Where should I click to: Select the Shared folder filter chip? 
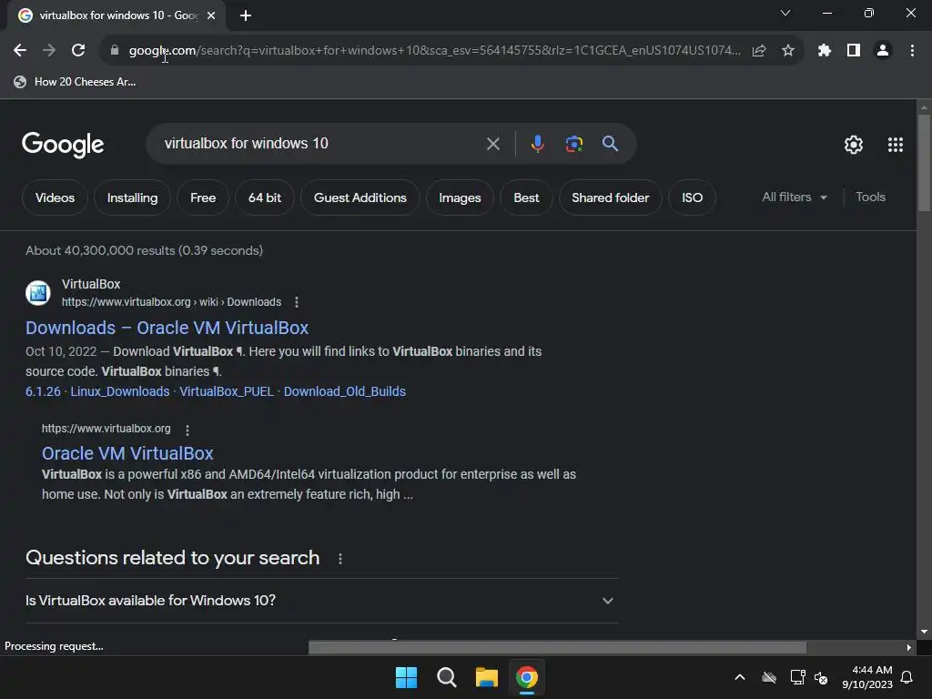[611, 198]
